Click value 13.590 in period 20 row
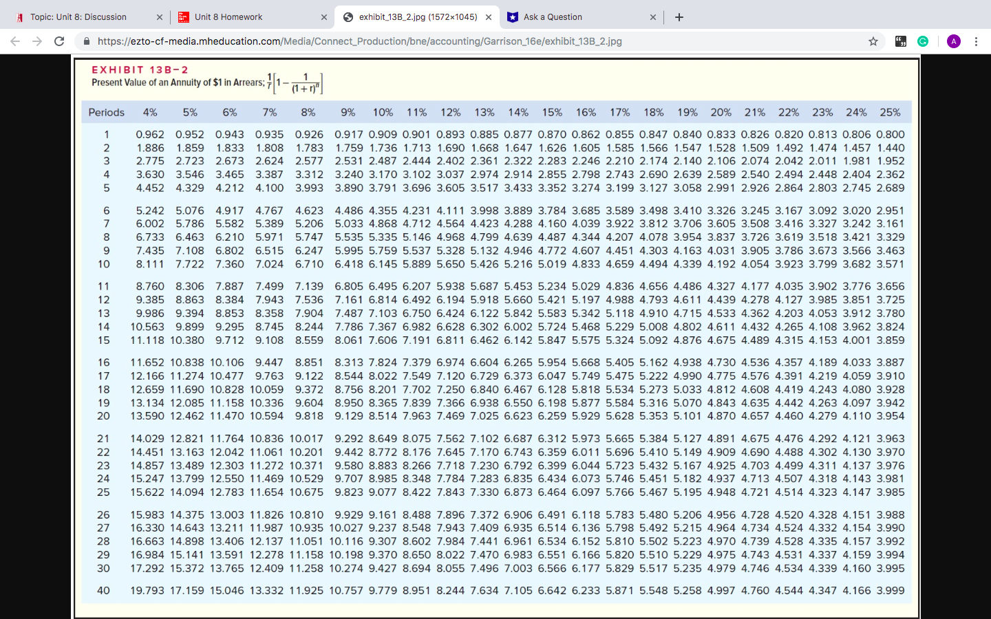 pyautogui.click(x=147, y=415)
